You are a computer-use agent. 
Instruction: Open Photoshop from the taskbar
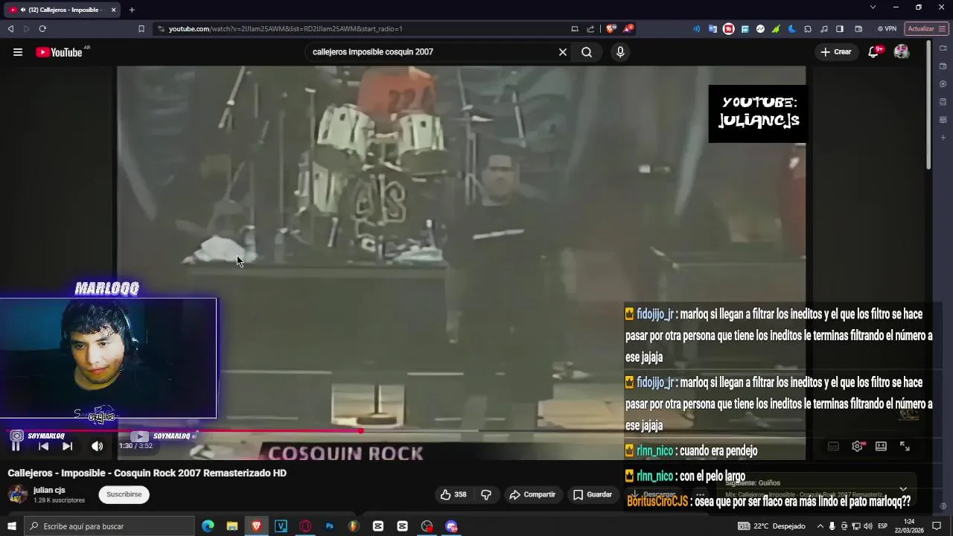[329, 526]
